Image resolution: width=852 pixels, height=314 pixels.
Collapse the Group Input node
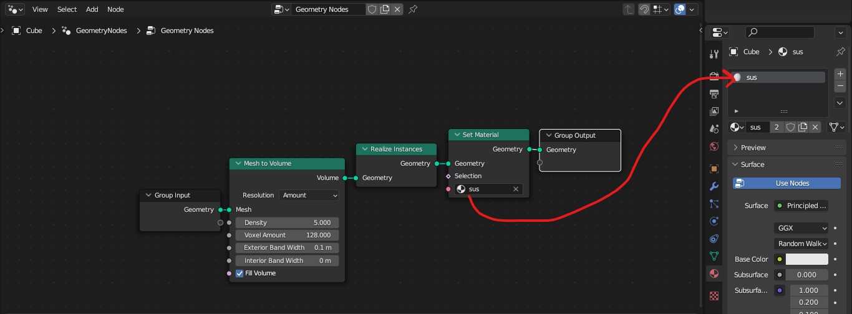(x=148, y=195)
